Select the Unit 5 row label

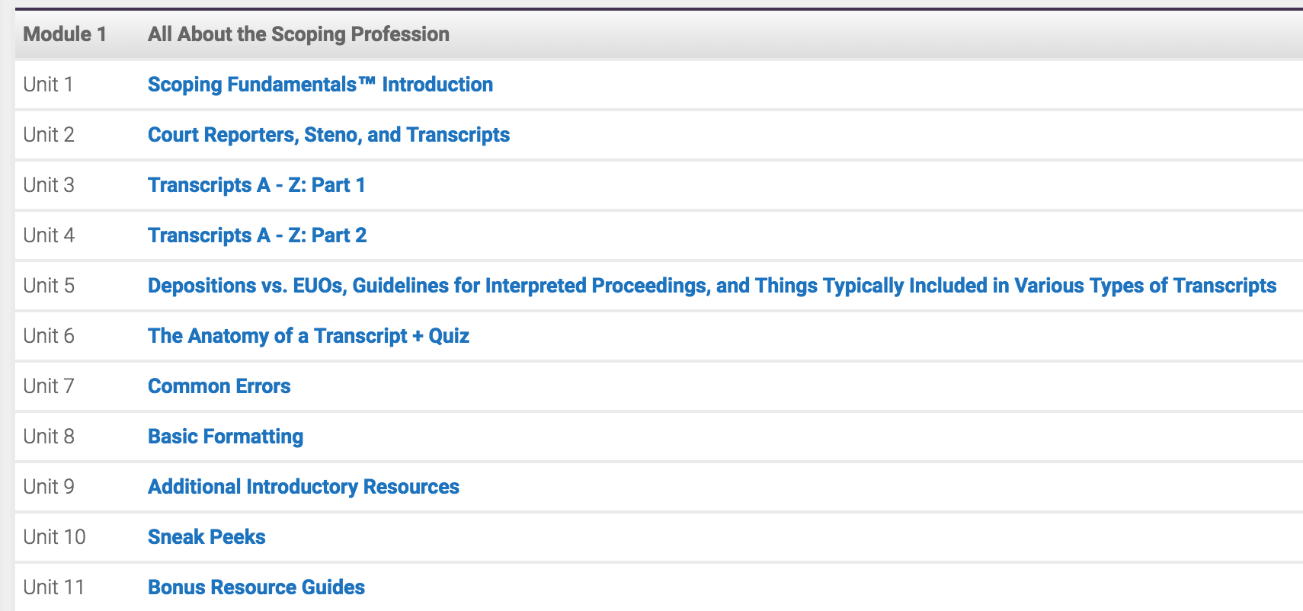coord(49,286)
